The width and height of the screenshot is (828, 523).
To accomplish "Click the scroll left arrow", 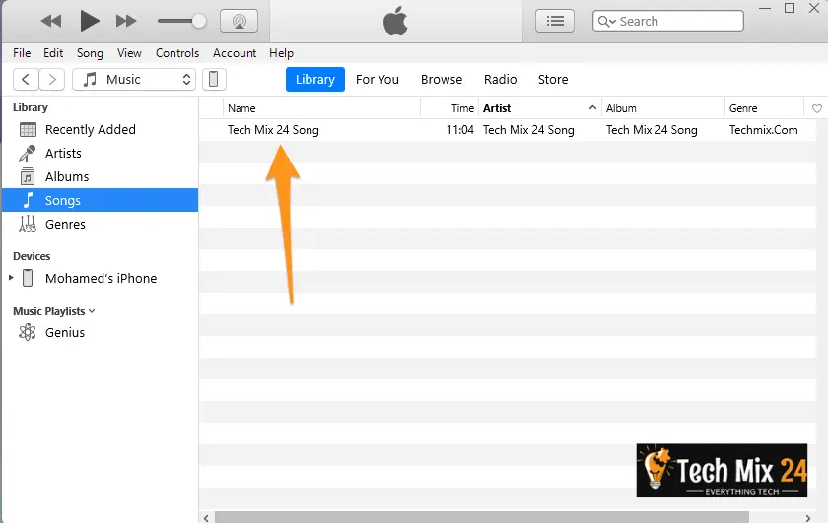I will (206, 518).
